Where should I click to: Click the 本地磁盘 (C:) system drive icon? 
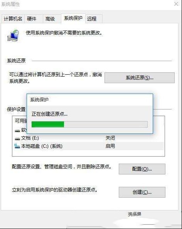17,146
